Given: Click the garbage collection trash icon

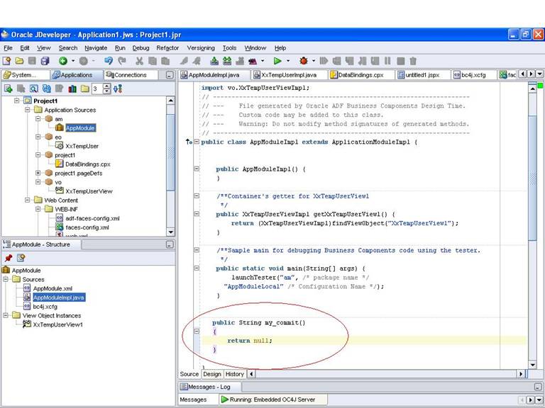Looking at the screenshot, I should point(413,61).
